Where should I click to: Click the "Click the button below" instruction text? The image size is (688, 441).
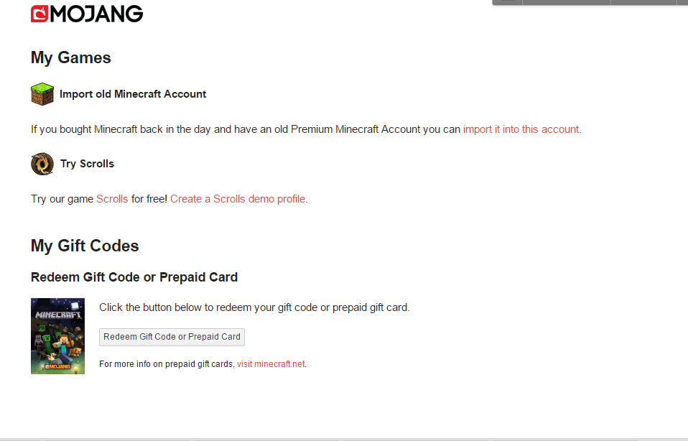254,307
